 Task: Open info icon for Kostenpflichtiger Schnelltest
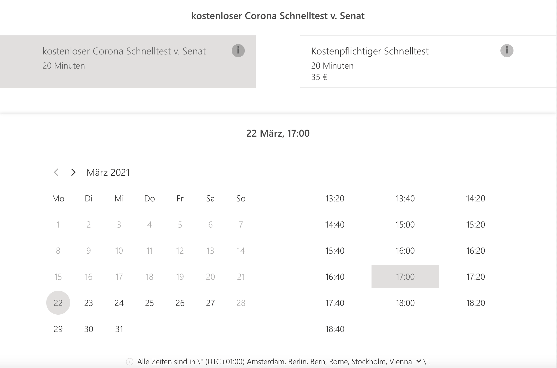(x=507, y=51)
